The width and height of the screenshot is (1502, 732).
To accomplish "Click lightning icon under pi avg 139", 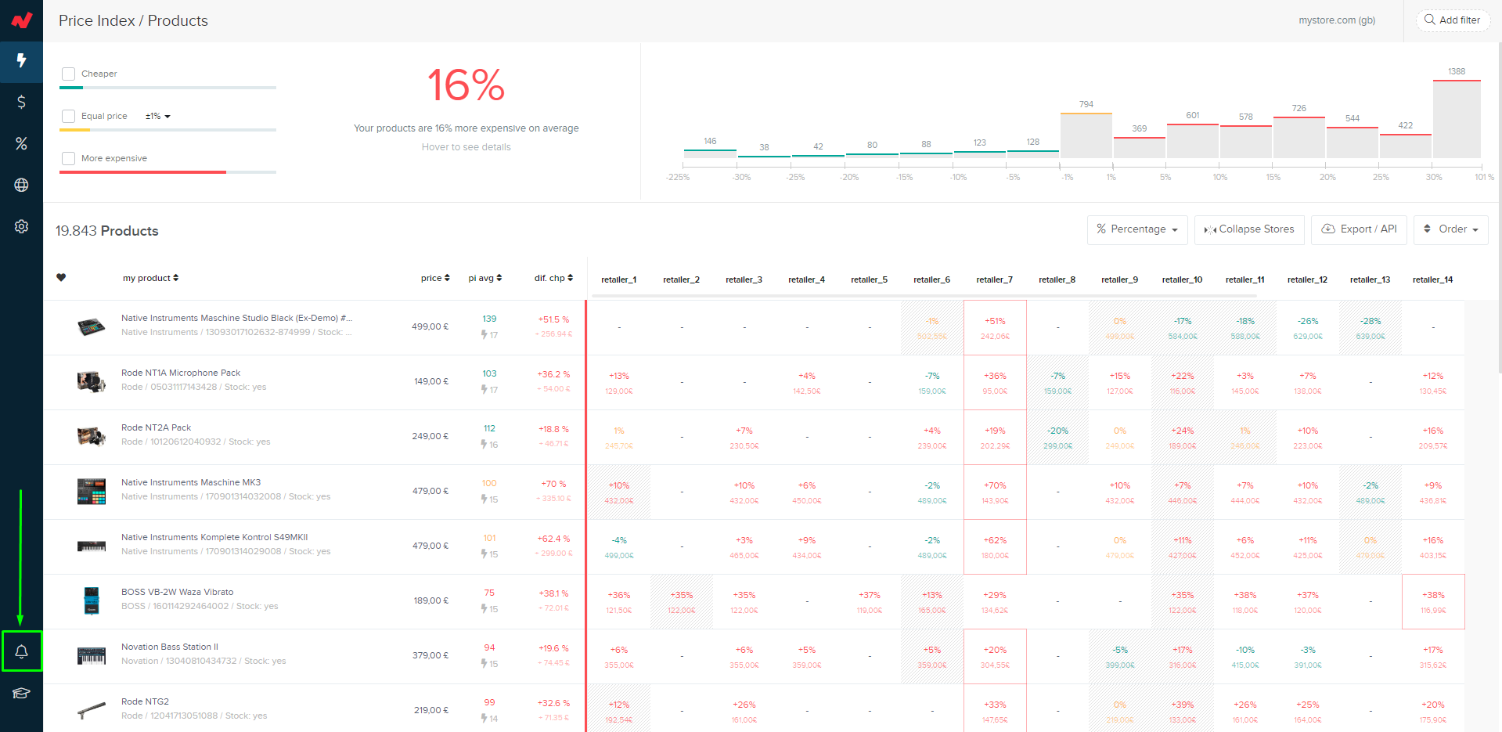I will [484, 335].
